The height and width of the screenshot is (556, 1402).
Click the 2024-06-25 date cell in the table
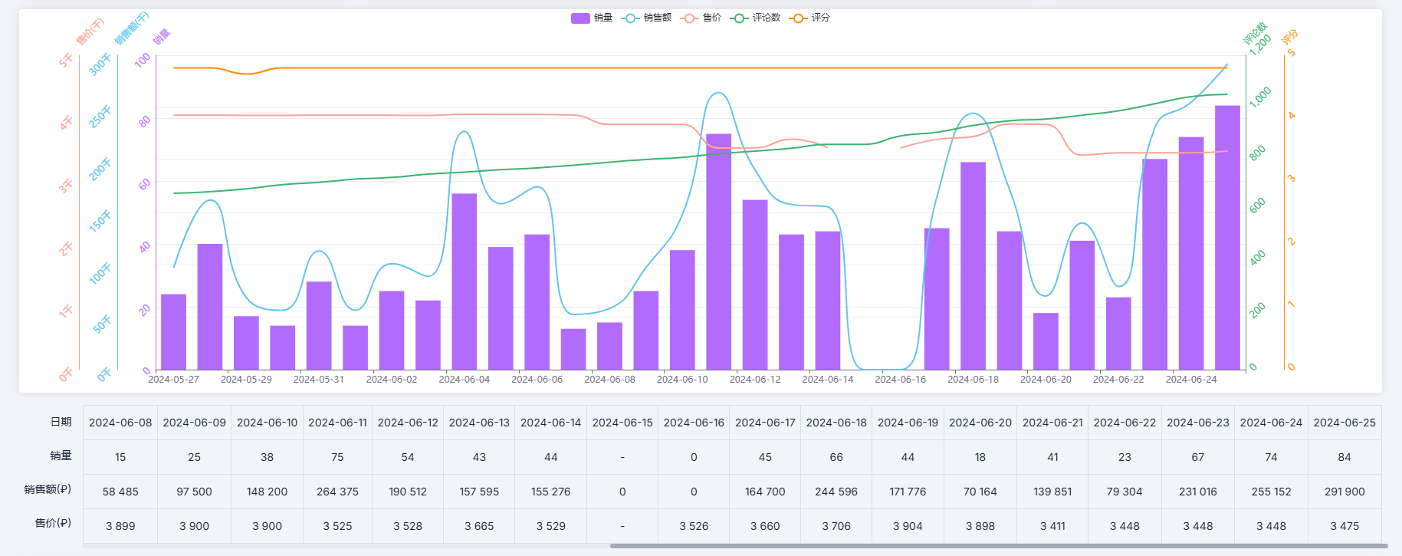point(1345,423)
